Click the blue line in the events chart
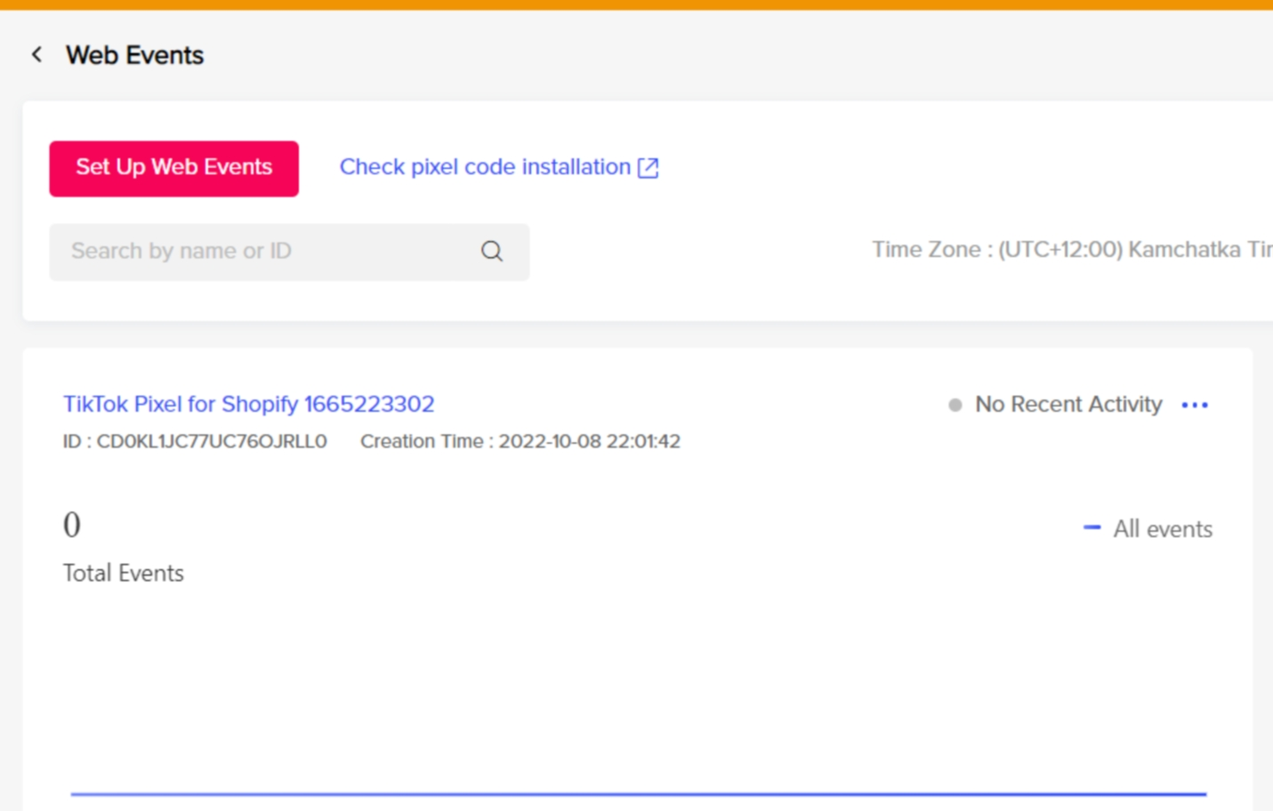Screen dimensions: 1273x811 tap(639, 793)
